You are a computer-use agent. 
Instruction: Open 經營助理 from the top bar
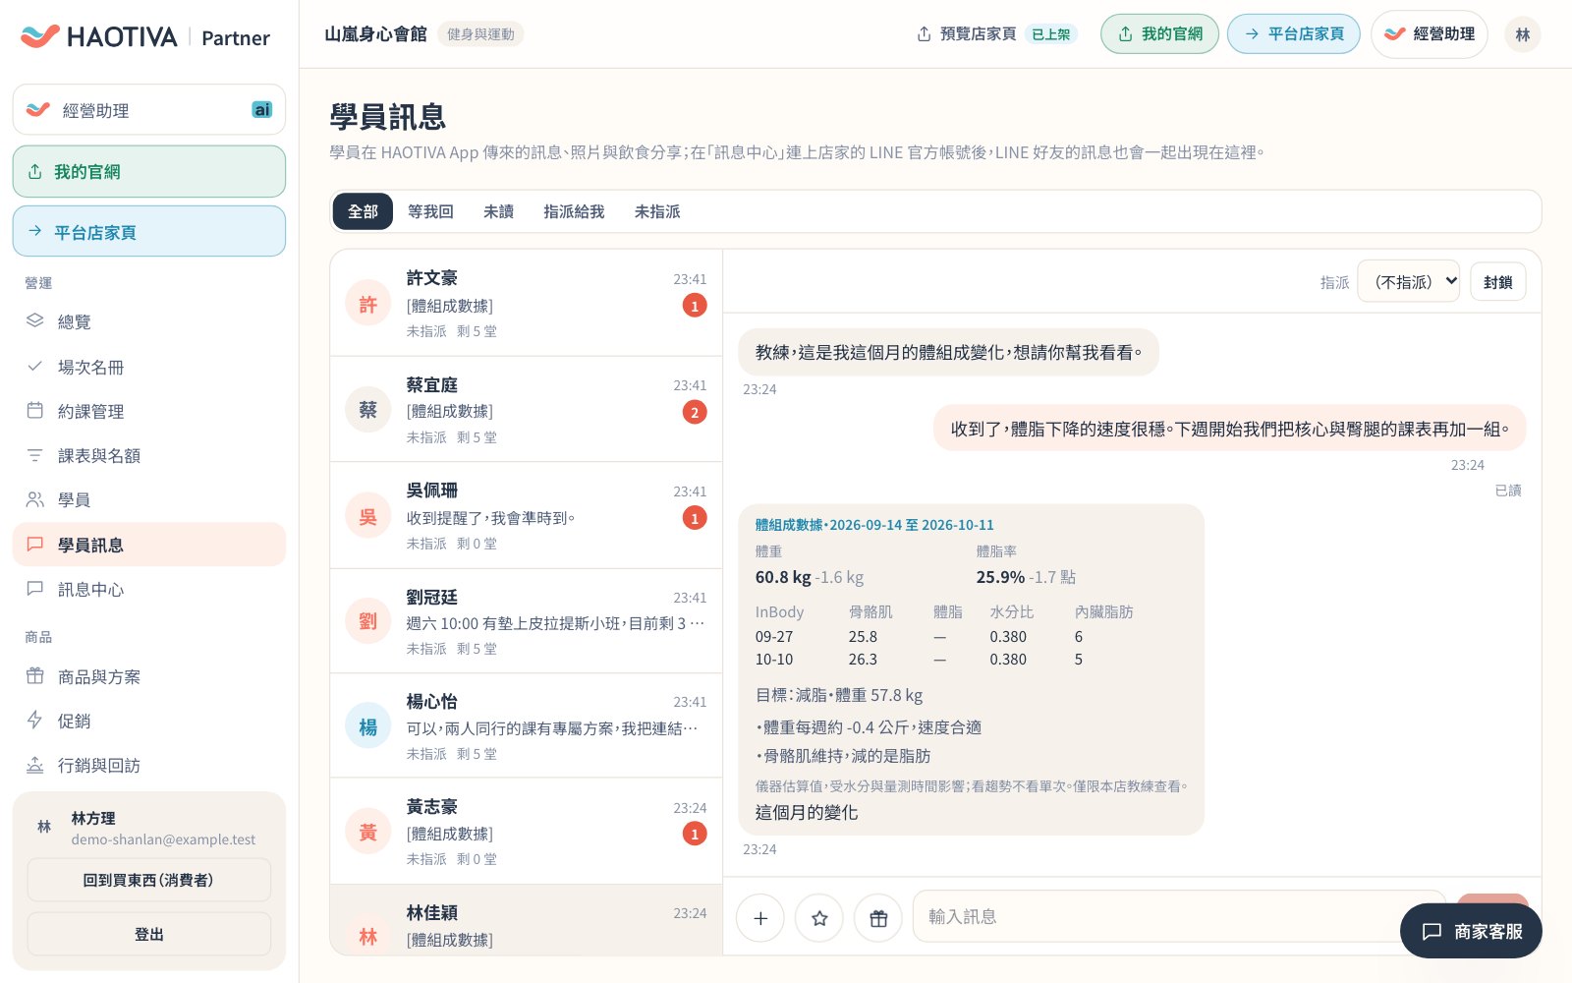pos(1430,34)
